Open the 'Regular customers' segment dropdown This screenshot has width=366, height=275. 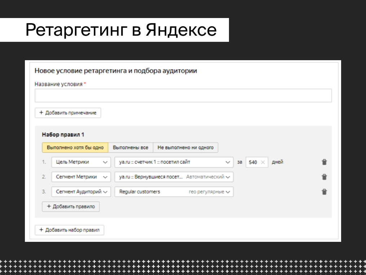174,192
